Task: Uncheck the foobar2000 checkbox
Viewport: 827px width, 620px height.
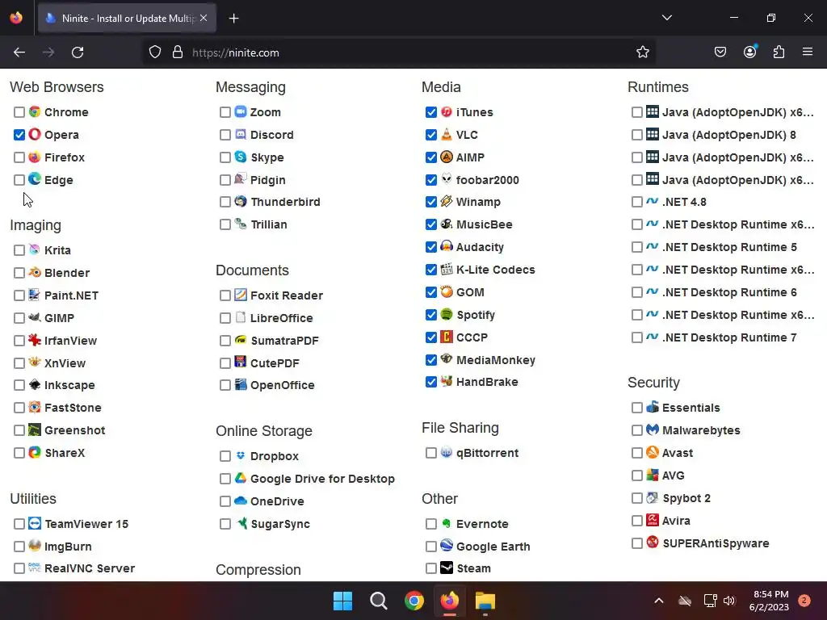Action: click(x=431, y=180)
